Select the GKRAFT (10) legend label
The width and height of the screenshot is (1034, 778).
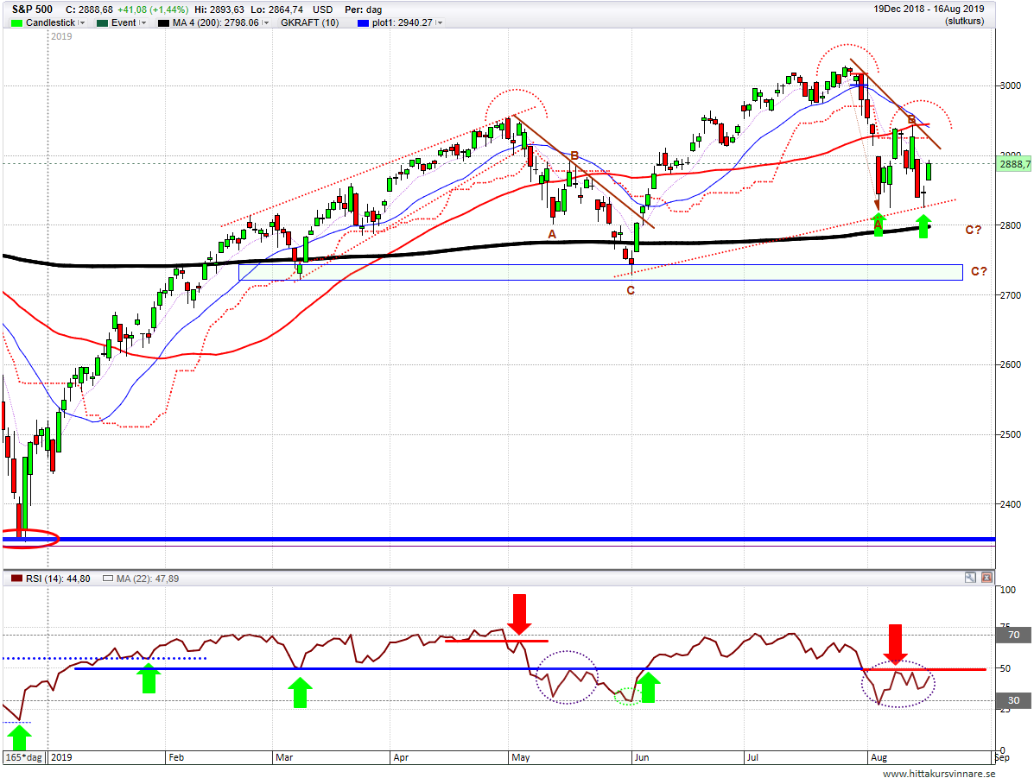click(310, 22)
